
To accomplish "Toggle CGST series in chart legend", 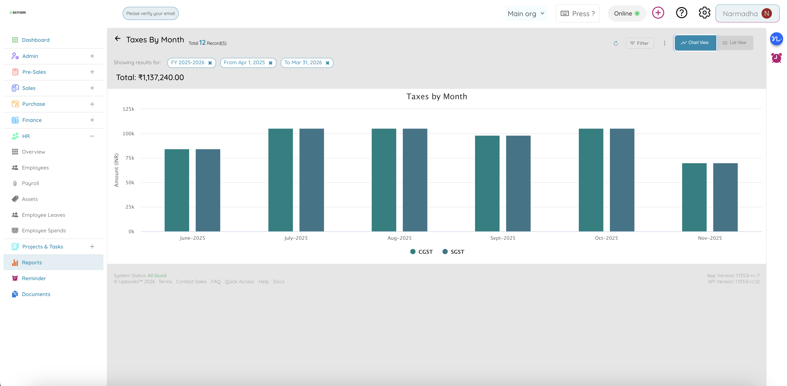I will tap(421, 252).
